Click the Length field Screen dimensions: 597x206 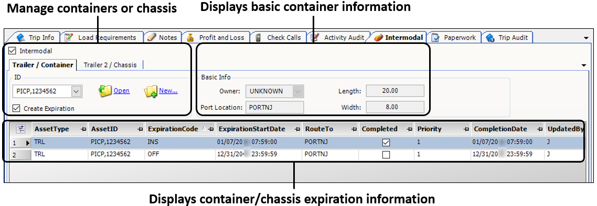click(395, 91)
